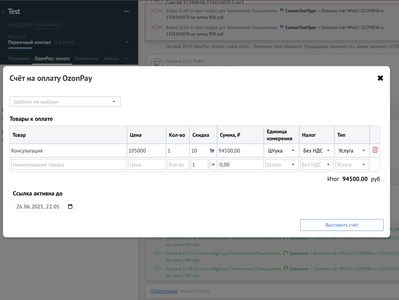
Task: Click Примечание link in note box
Action: click(164, 291)
